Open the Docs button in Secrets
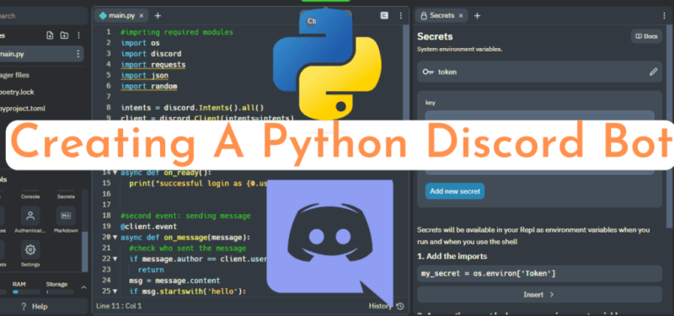This screenshot has height=316, width=674. (x=646, y=36)
